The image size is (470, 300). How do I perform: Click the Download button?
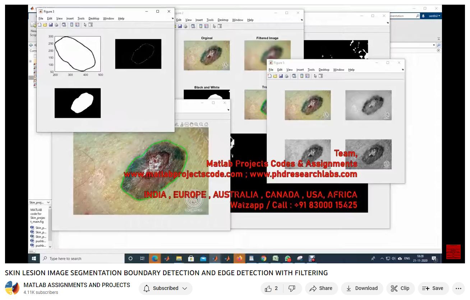(362, 288)
